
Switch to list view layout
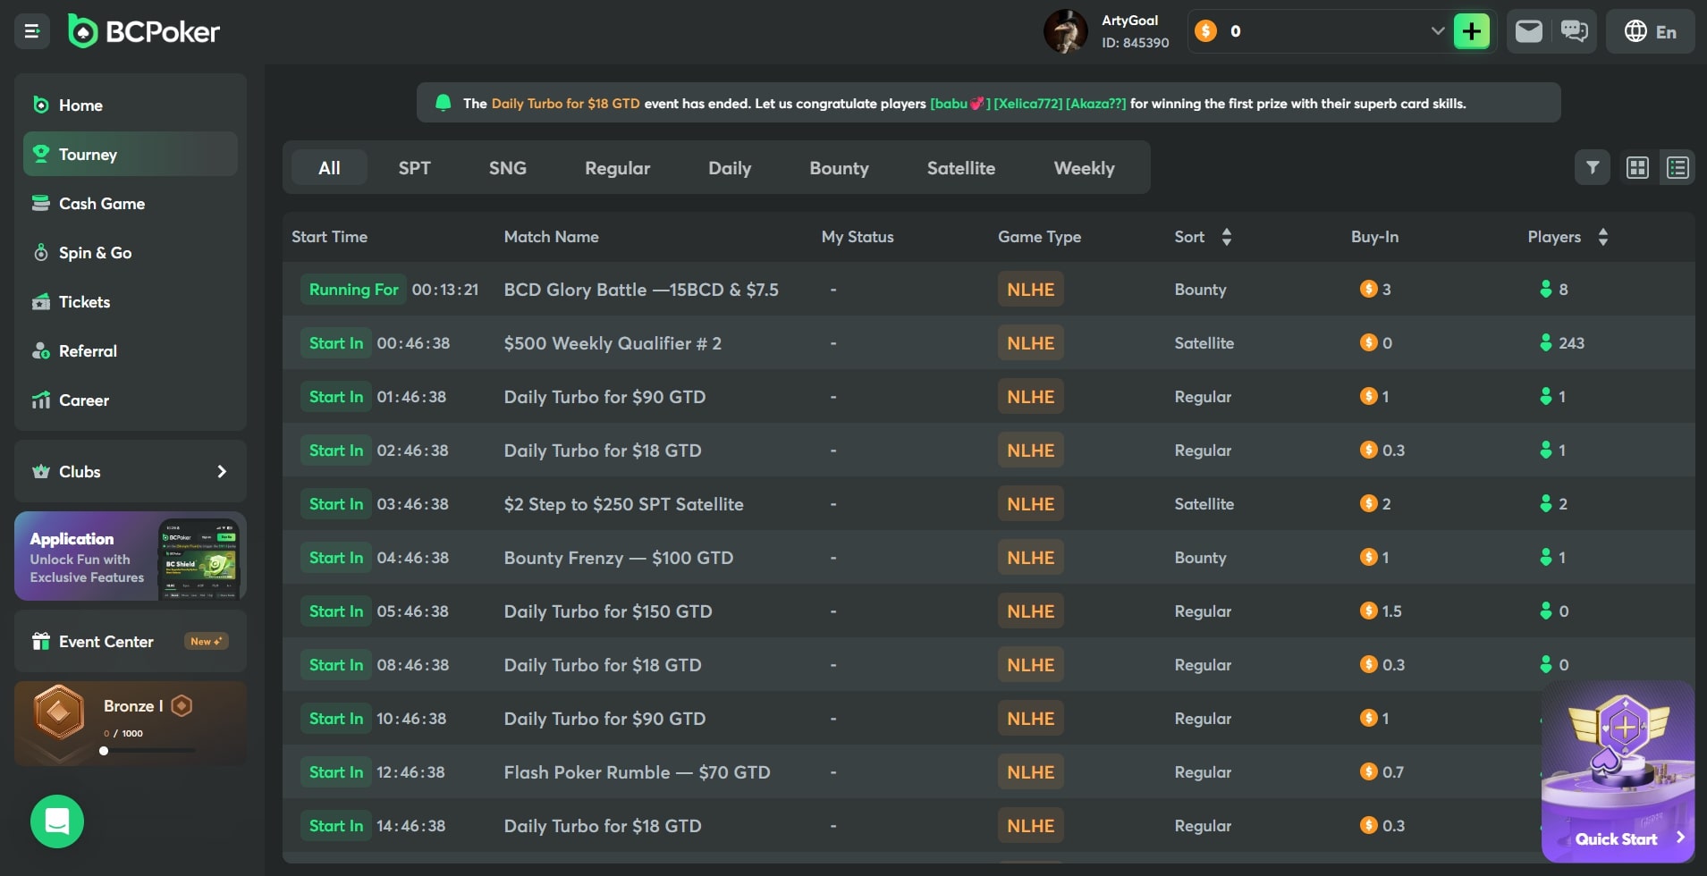pyautogui.click(x=1677, y=167)
